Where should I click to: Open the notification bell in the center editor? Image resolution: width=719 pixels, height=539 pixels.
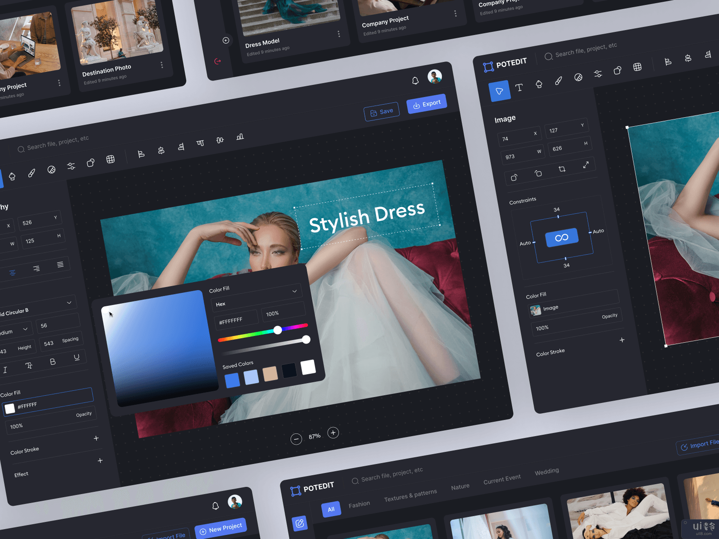coord(415,80)
